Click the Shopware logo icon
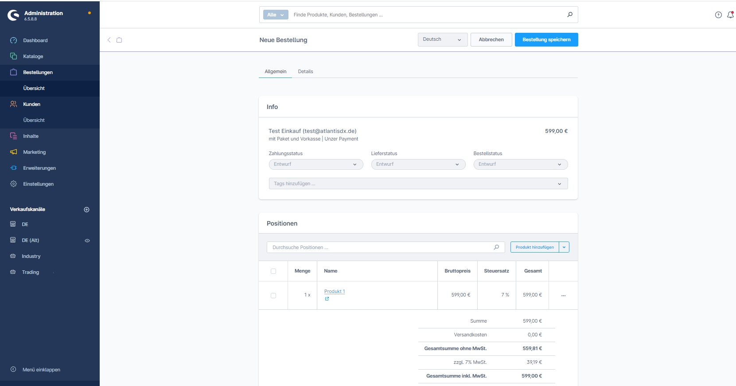The height and width of the screenshot is (386, 736). (13, 16)
